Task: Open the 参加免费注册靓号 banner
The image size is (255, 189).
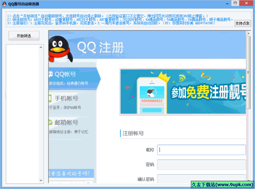Action: pyautogui.click(x=183, y=92)
